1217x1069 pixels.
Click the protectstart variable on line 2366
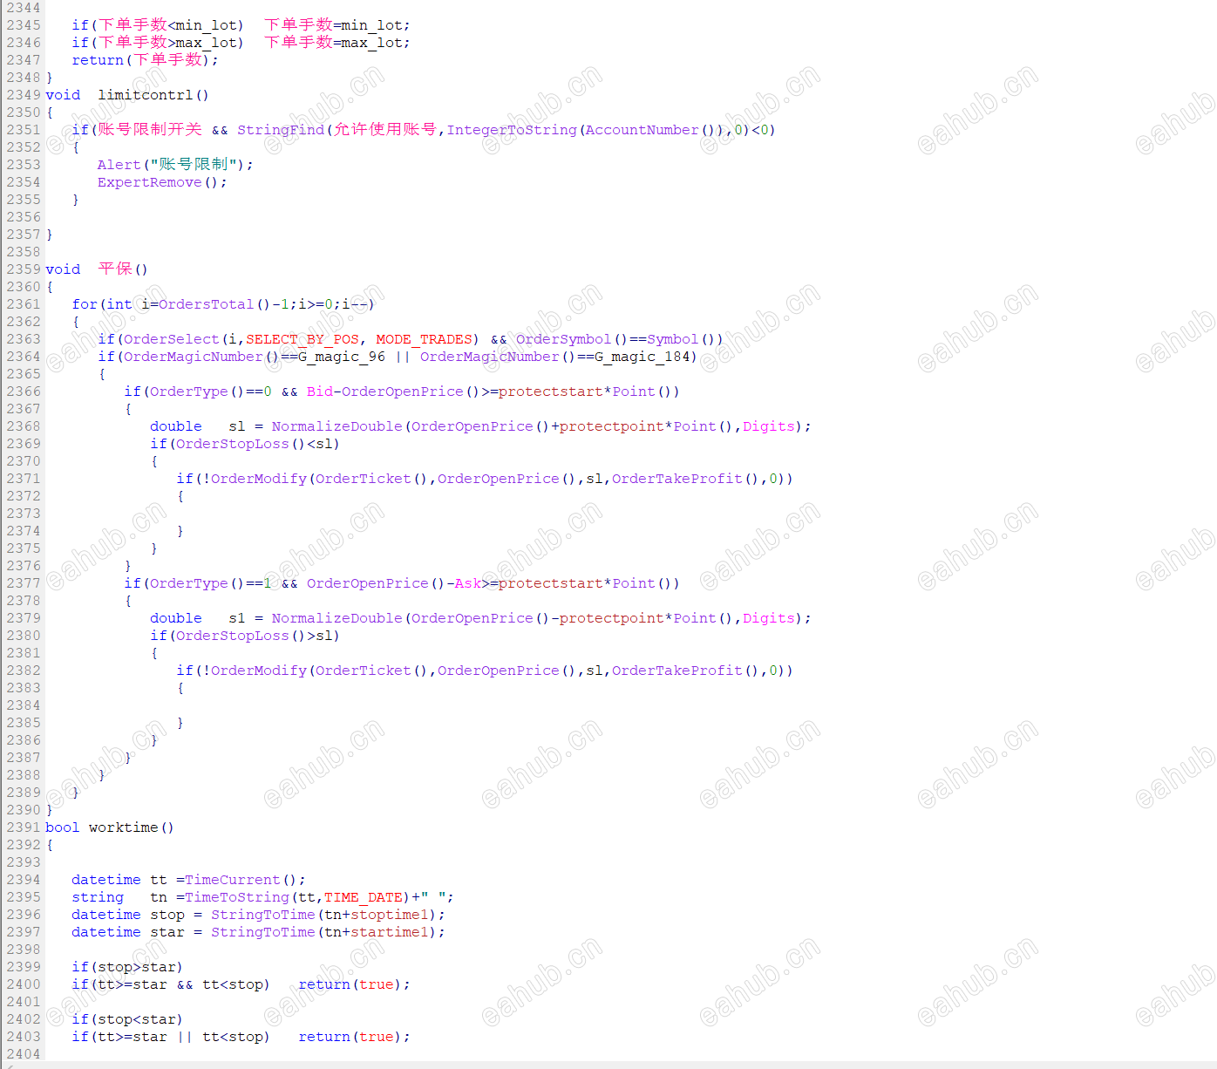pyautogui.click(x=551, y=392)
